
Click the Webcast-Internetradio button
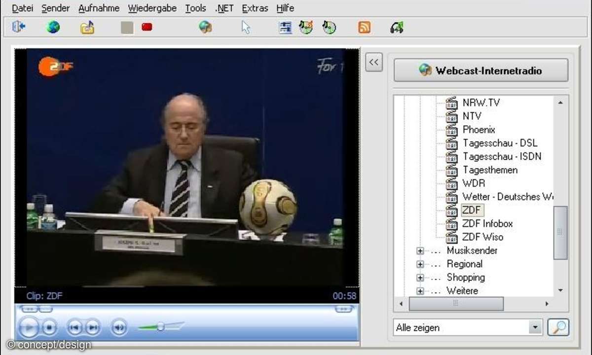481,71
